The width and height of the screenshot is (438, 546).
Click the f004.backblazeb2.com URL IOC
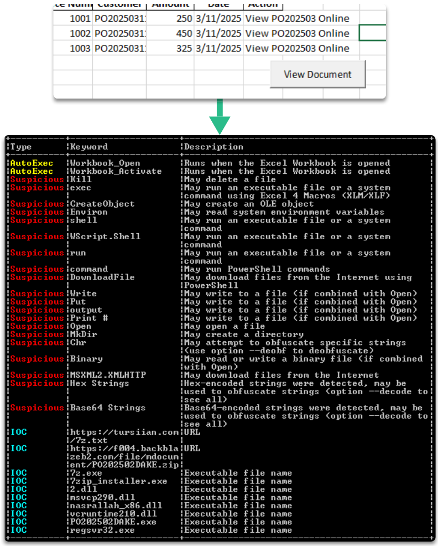click(x=124, y=456)
